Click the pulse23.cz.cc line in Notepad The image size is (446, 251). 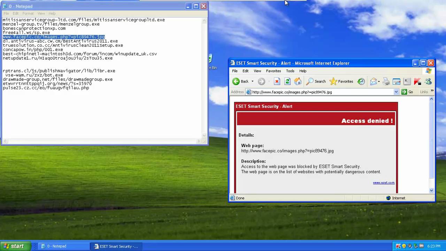pyautogui.click(x=46, y=88)
